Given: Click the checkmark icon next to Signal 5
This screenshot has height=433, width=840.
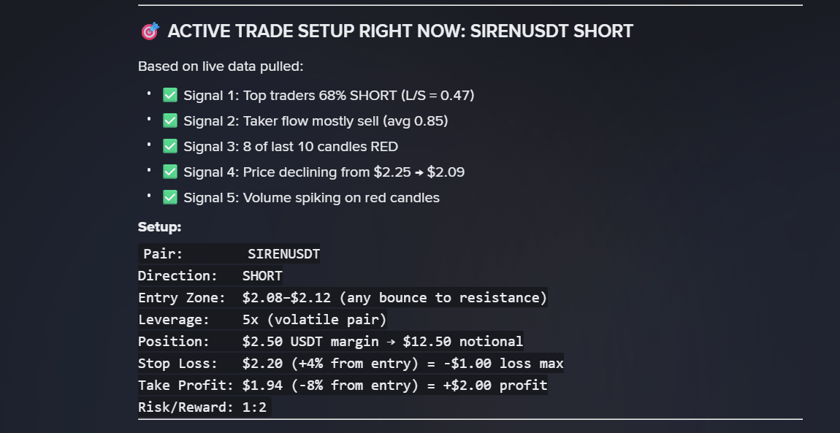Looking at the screenshot, I should tap(170, 197).
